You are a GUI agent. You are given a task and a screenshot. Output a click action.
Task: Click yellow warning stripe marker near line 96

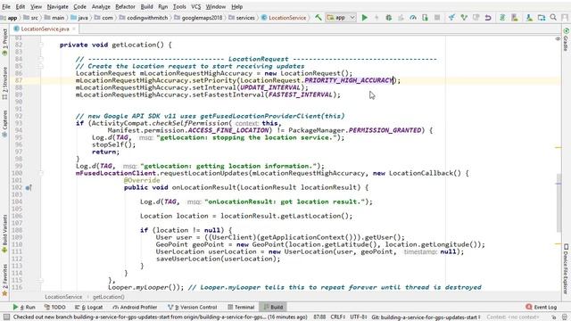pyautogui.click(x=558, y=147)
